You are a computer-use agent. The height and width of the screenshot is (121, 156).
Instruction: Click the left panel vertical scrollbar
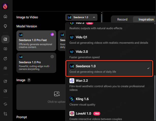click(101, 18)
